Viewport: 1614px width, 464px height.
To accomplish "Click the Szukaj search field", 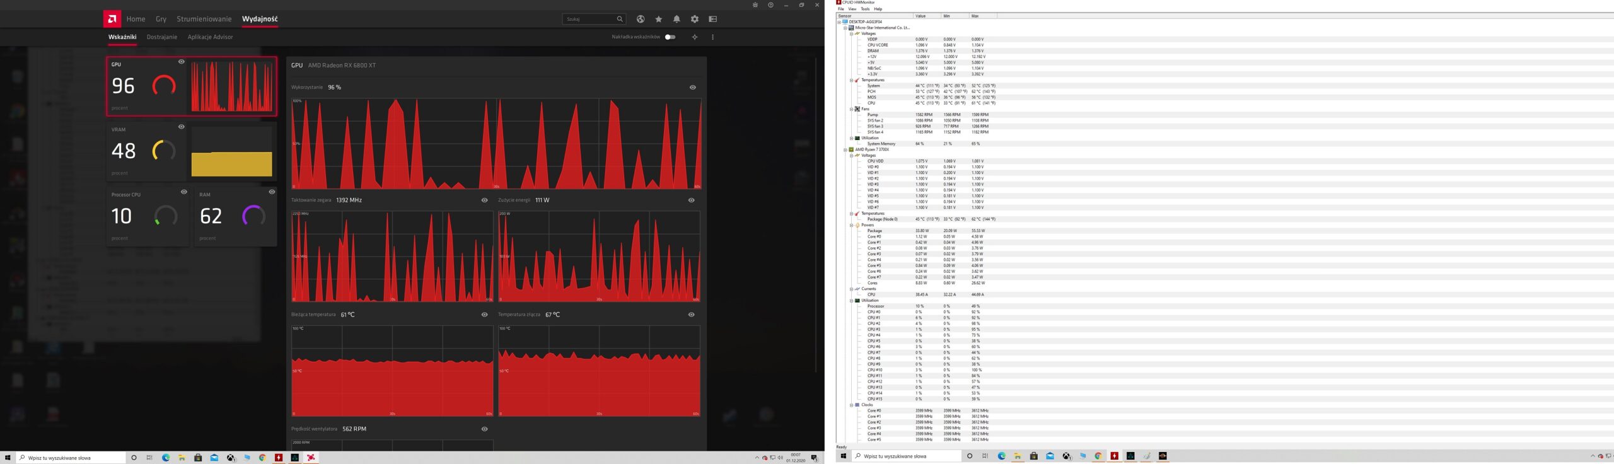I will (594, 19).
